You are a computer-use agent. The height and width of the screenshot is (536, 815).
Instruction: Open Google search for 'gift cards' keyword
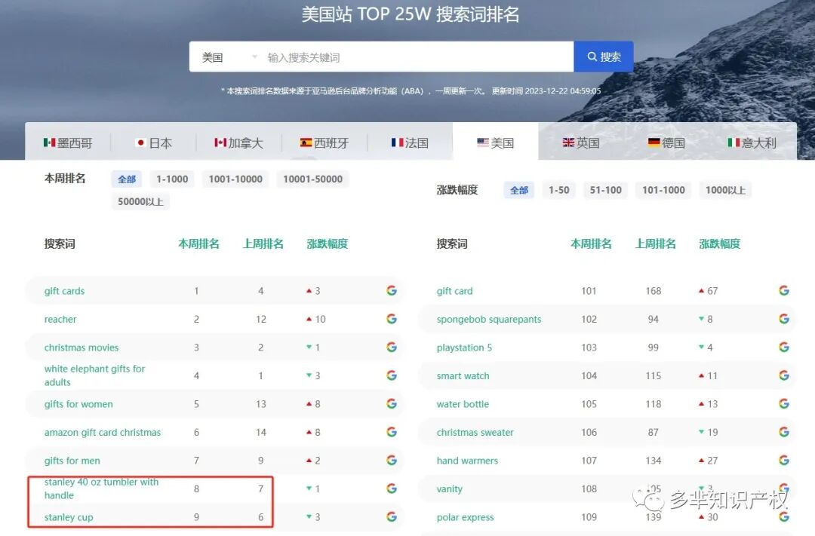391,291
